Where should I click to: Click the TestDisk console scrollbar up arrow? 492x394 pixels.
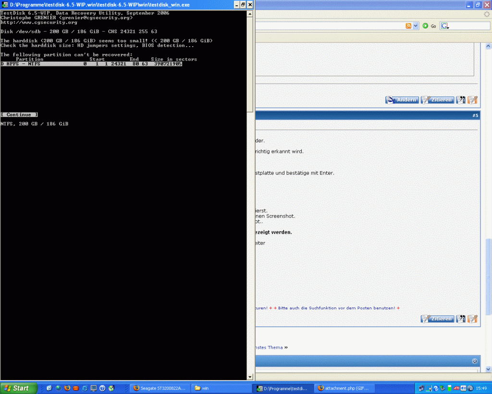250,14
